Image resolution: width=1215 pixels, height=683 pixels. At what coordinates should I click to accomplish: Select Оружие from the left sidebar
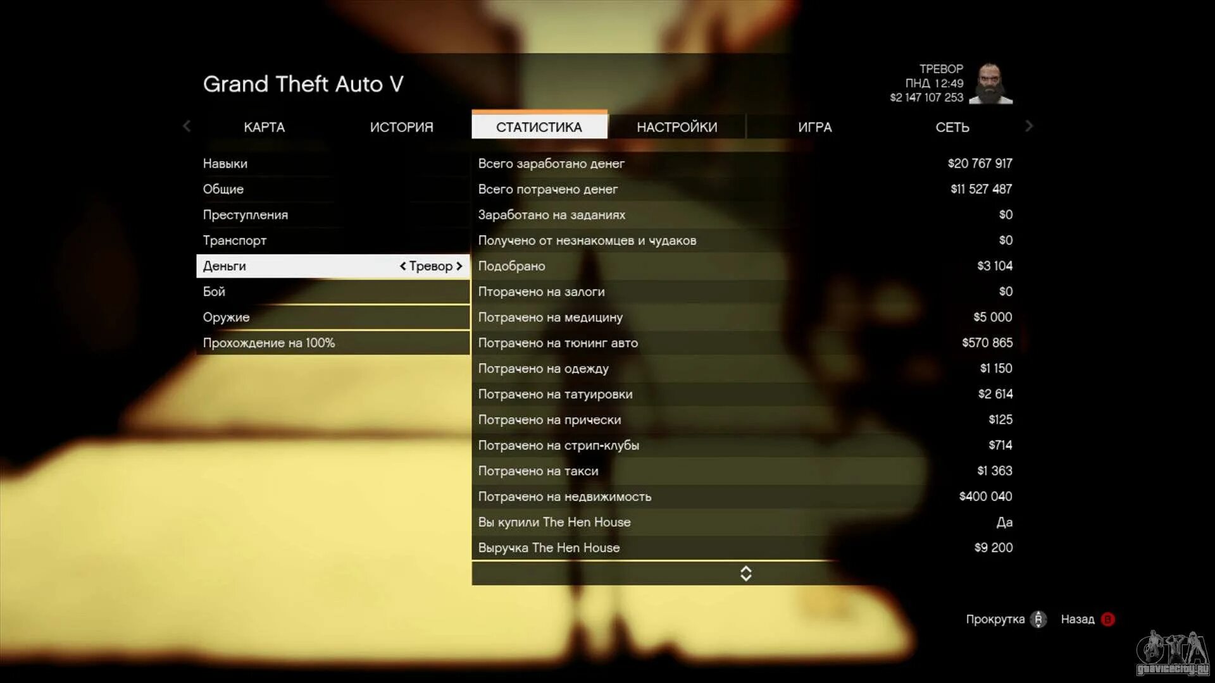point(226,317)
